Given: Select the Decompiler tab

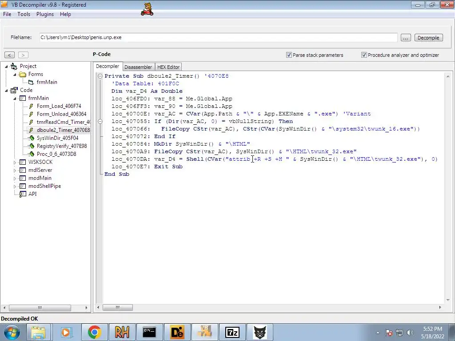Looking at the screenshot, I should [108, 67].
